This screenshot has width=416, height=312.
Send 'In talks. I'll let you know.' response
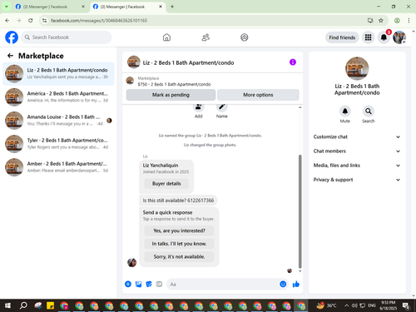(179, 244)
